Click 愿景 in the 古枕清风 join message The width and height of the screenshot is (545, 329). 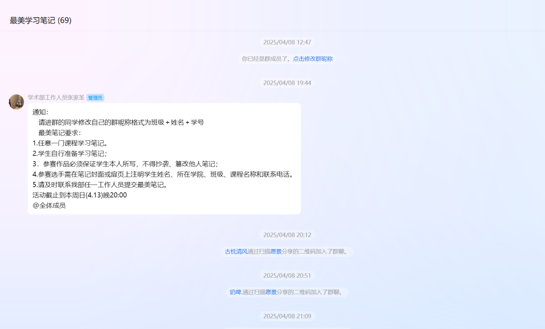click(x=276, y=252)
